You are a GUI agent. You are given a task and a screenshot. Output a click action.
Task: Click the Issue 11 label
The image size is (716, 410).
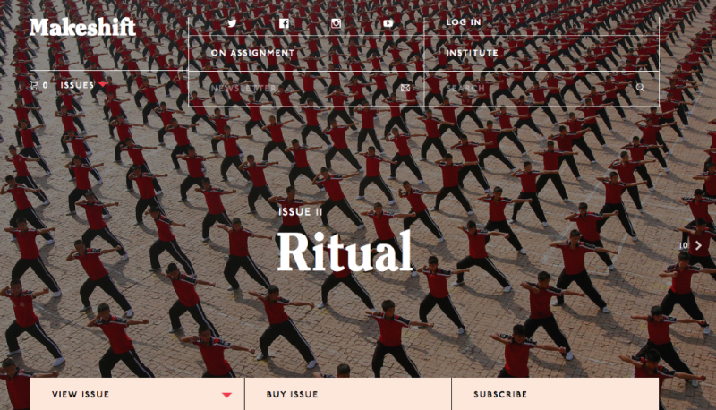pyautogui.click(x=301, y=212)
